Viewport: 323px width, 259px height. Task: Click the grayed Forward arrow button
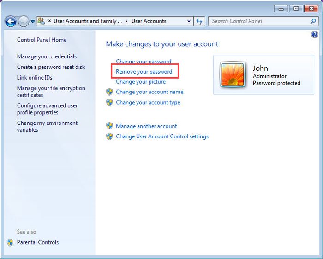23,21
